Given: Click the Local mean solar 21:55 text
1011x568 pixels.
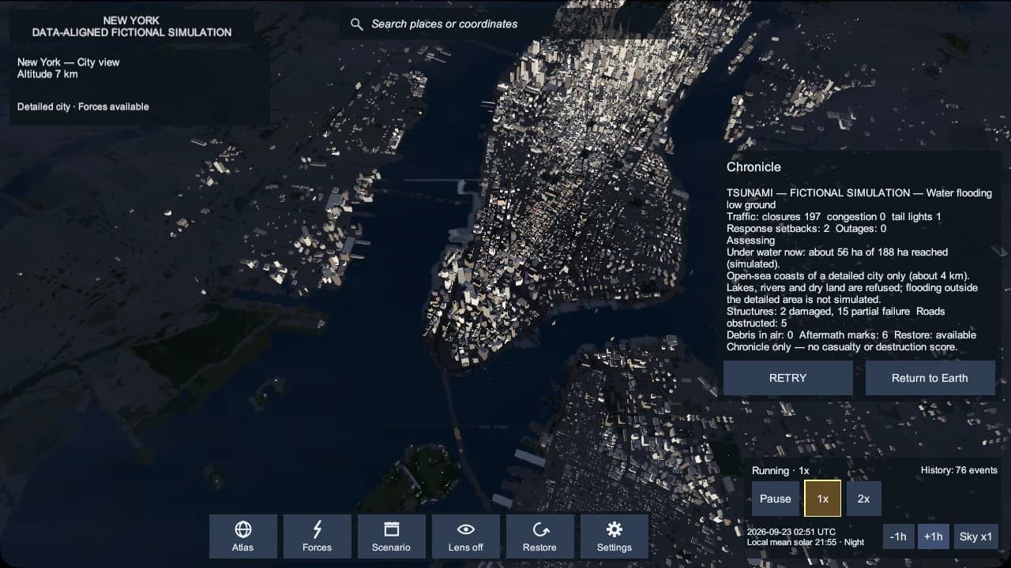Looking at the screenshot, I should pos(806,542).
